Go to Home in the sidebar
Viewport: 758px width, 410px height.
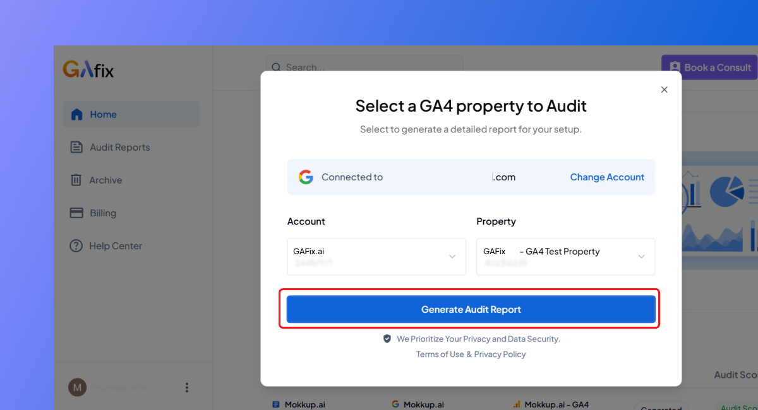tap(131, 114)
